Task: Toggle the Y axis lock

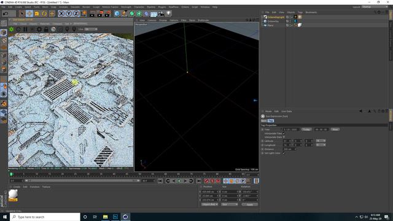Action: tap(69, 14)
